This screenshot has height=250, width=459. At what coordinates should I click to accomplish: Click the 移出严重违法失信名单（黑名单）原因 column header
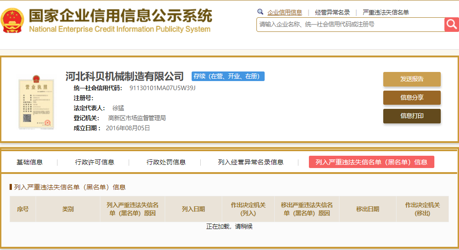pos(307,209)
